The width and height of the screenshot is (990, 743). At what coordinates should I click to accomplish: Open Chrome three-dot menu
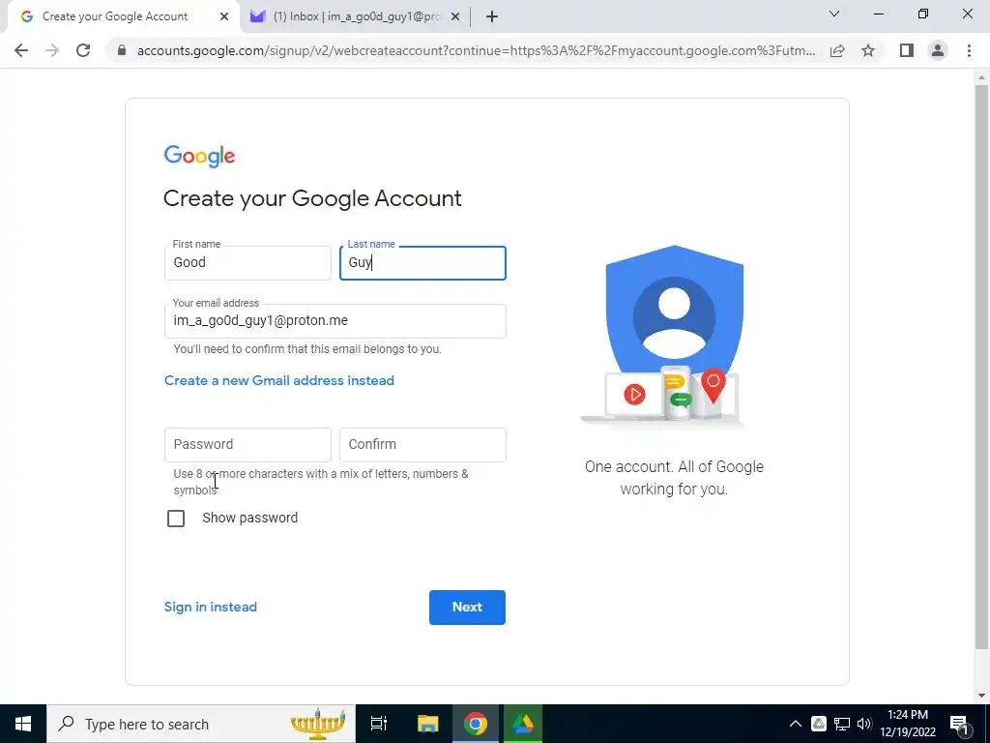[x=969, y=50]
